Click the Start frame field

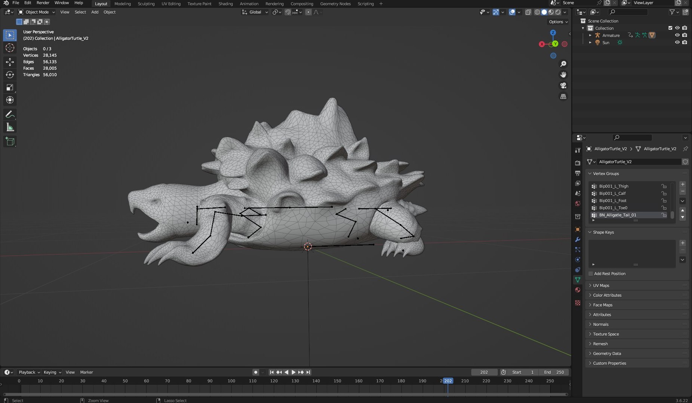[523, 372]
